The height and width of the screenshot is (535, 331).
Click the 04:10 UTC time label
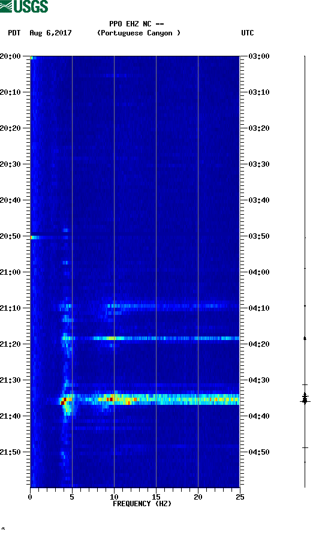(259, 308)
